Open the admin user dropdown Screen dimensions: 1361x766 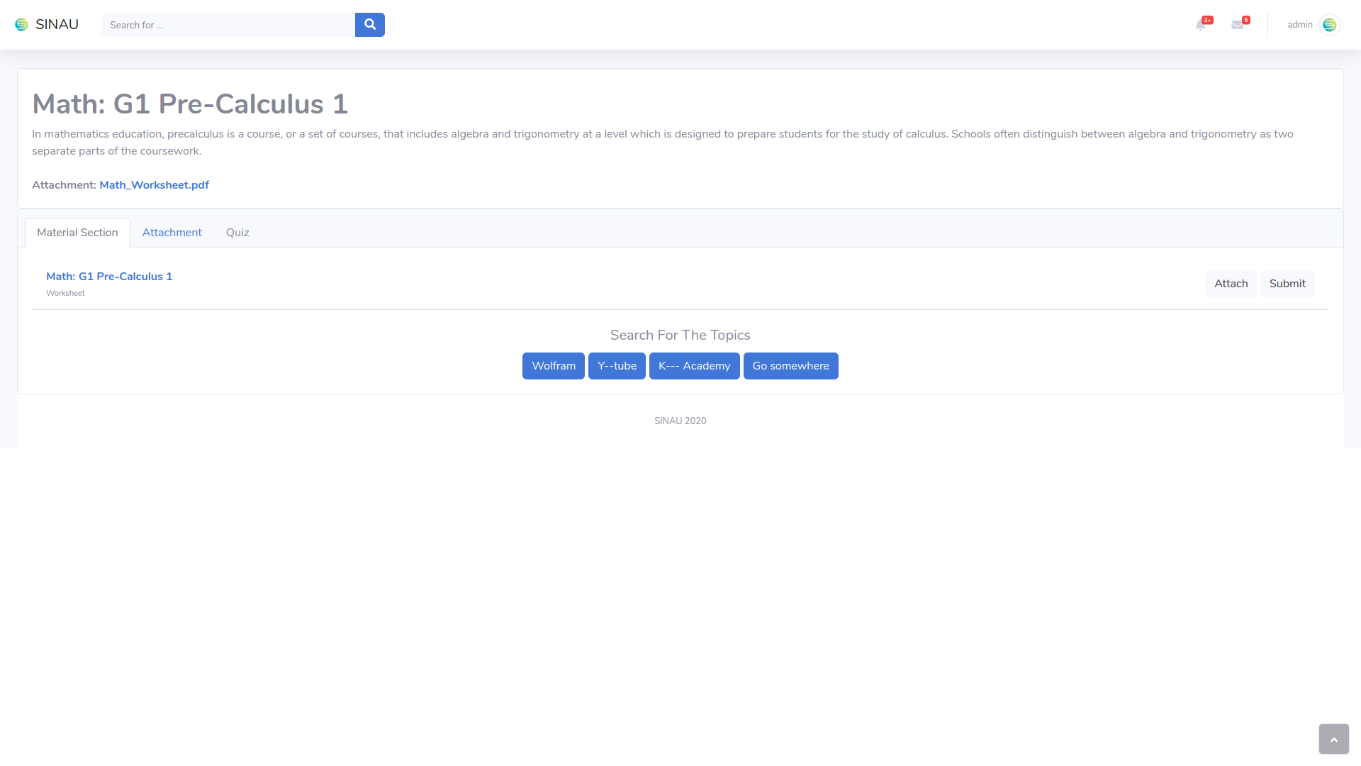pos(1300,25)
